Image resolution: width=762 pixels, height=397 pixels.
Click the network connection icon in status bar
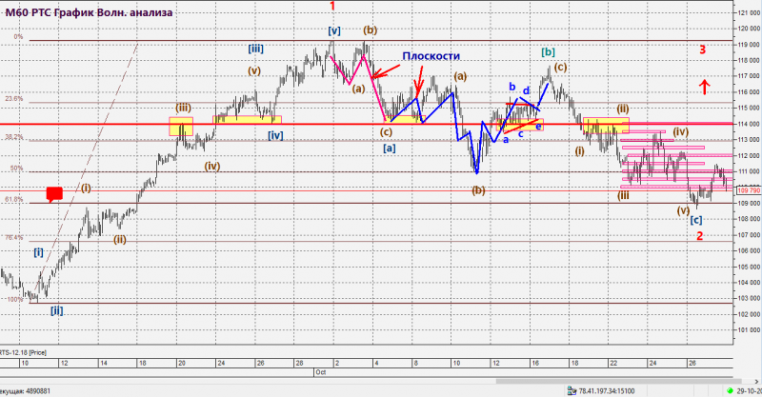coord(572,390)
